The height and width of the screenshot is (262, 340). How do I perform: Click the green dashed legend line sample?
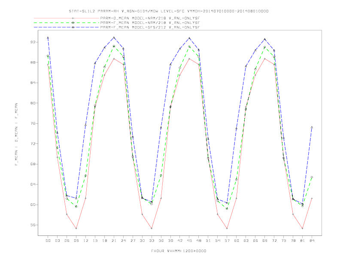[x=67, y=23]
